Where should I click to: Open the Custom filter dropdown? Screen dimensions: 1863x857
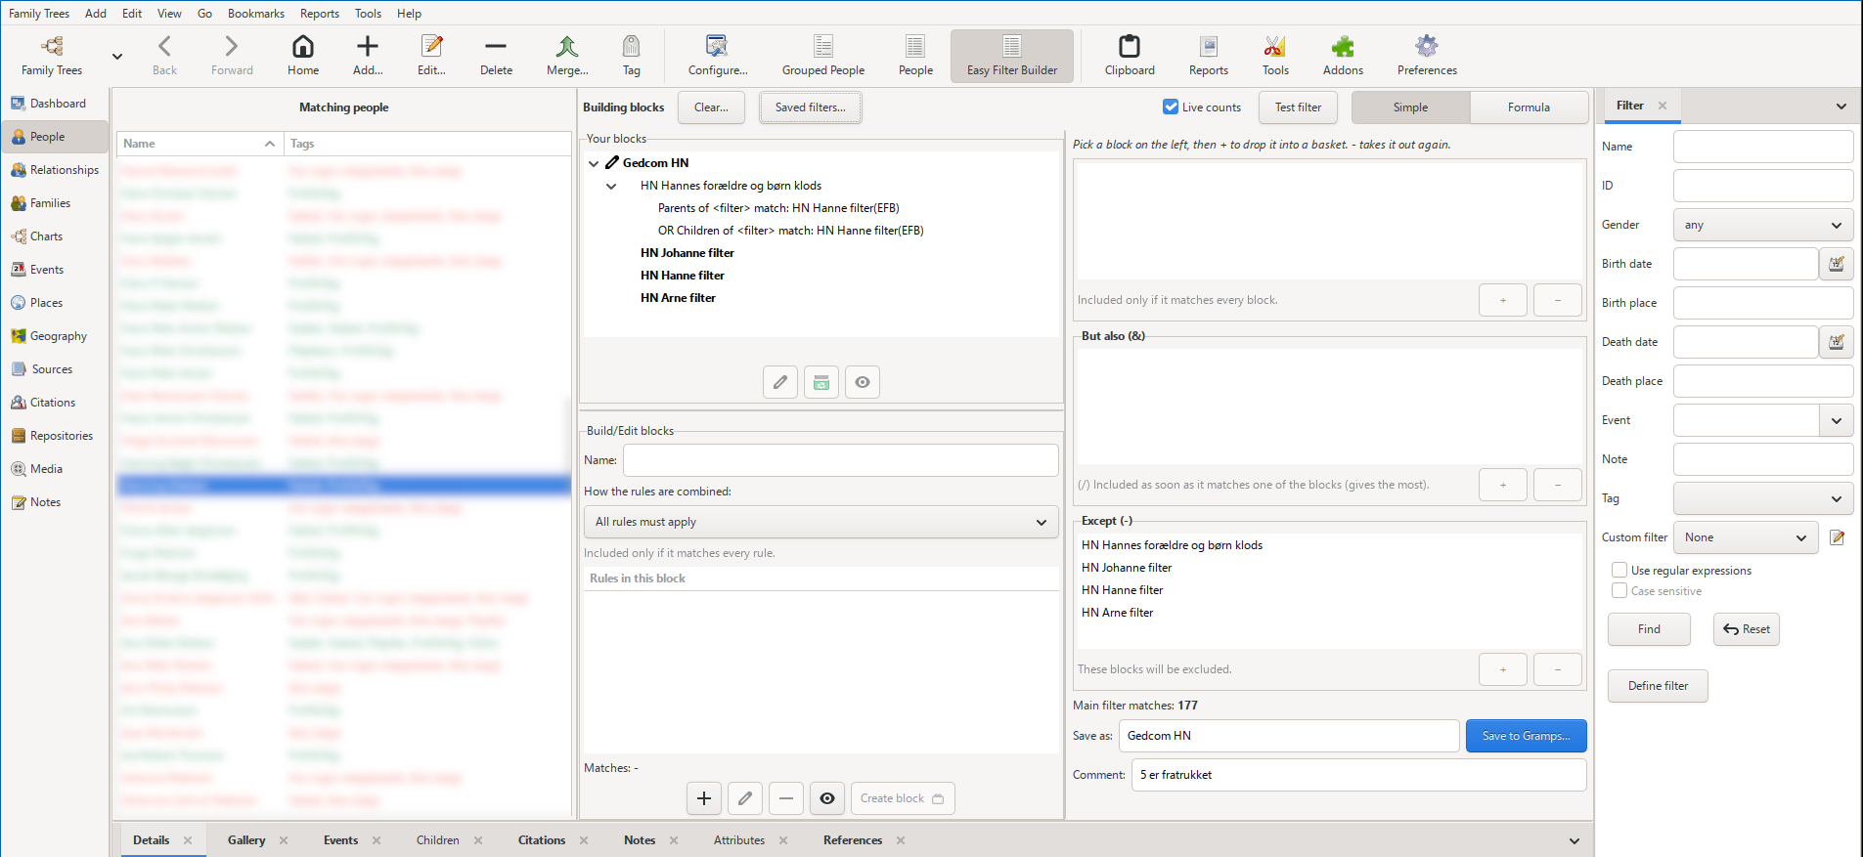pos(1746,537)
